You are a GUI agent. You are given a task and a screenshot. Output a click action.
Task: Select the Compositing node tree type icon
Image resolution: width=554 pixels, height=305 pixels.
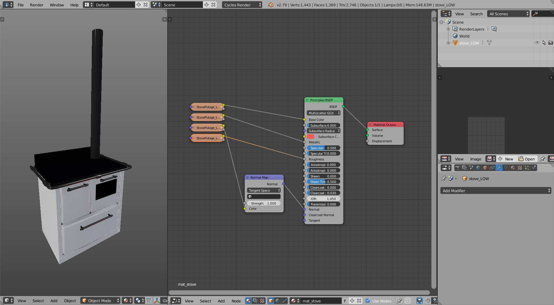tap(255, 301)
